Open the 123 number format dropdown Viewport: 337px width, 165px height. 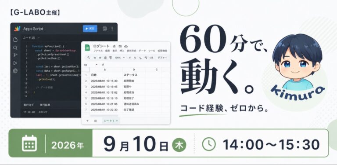click(151, 58)
